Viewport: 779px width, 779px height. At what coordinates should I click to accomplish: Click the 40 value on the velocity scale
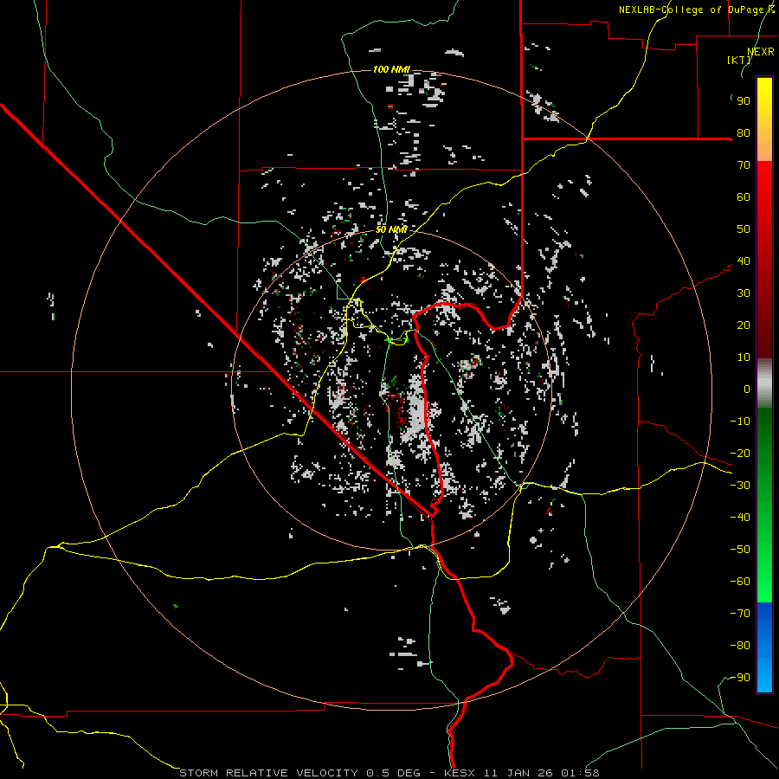point(744,261)
